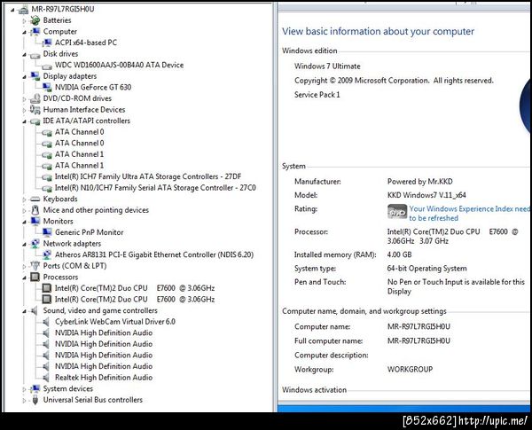
Task: Click the Disk drives category icon
Action: coord(35,55)
